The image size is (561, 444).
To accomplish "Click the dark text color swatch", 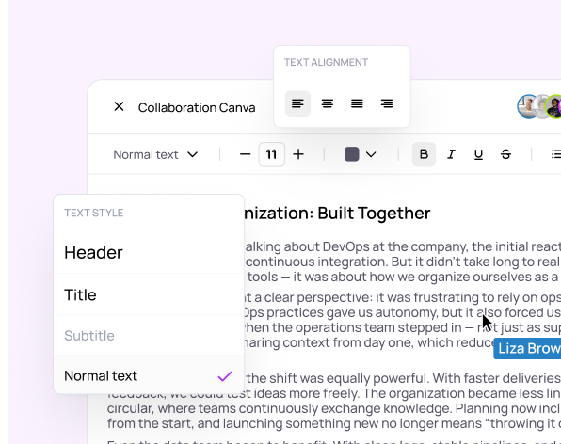I will (352, 154).
